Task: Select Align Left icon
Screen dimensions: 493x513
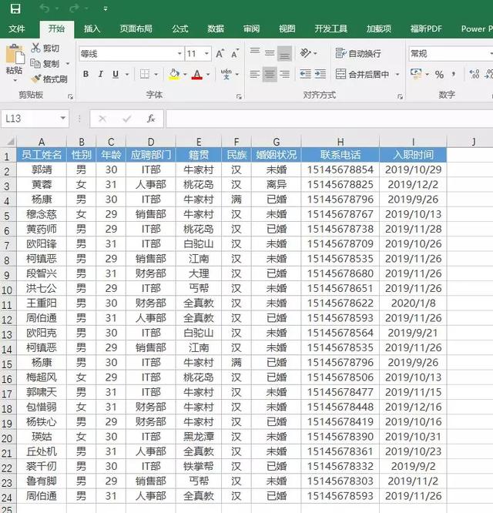Action: click(x=255, y=74)
